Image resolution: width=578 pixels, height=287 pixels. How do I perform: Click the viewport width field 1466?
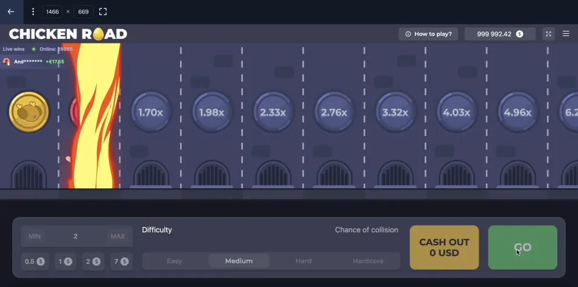coord(52,12)
